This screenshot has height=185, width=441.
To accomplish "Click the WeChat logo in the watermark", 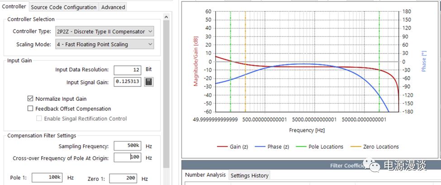I will [x=375, y=167].
